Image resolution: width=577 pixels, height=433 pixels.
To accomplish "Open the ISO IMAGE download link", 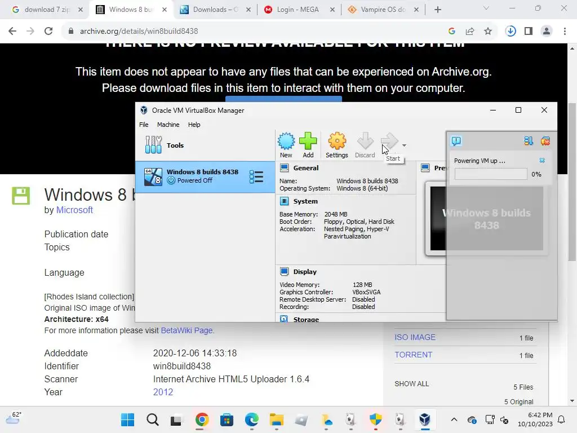I will [415, 337].
